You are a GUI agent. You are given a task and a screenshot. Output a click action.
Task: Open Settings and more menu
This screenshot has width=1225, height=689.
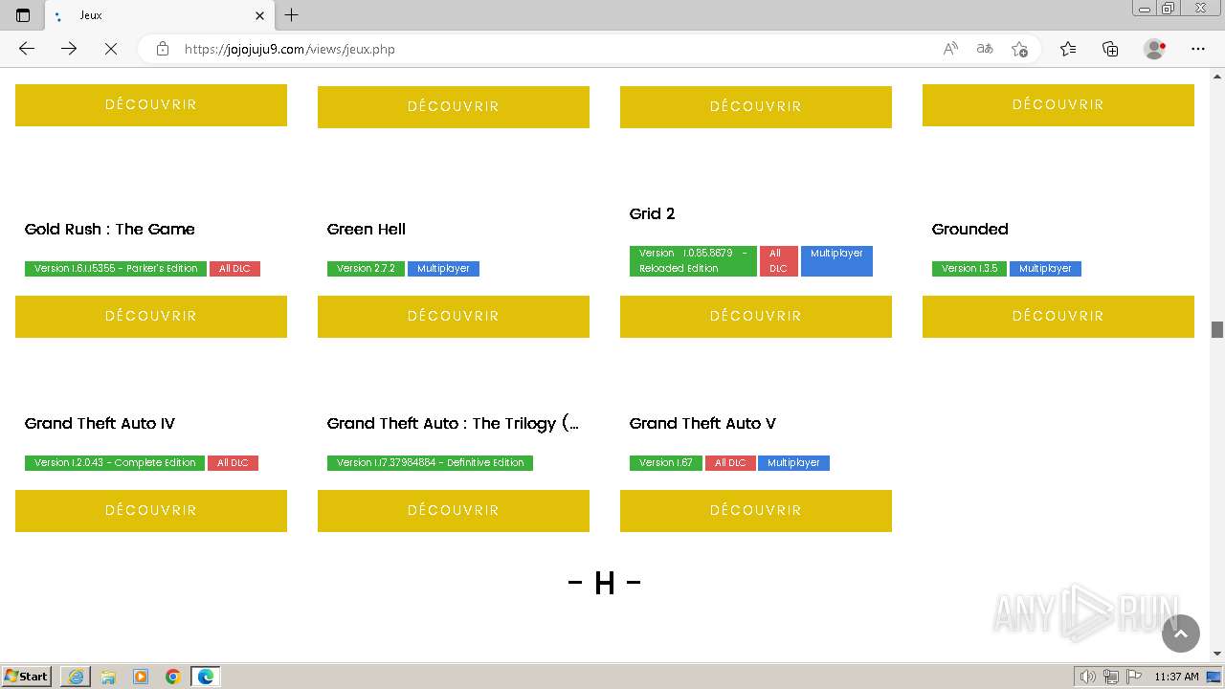tap(1198, 49)
